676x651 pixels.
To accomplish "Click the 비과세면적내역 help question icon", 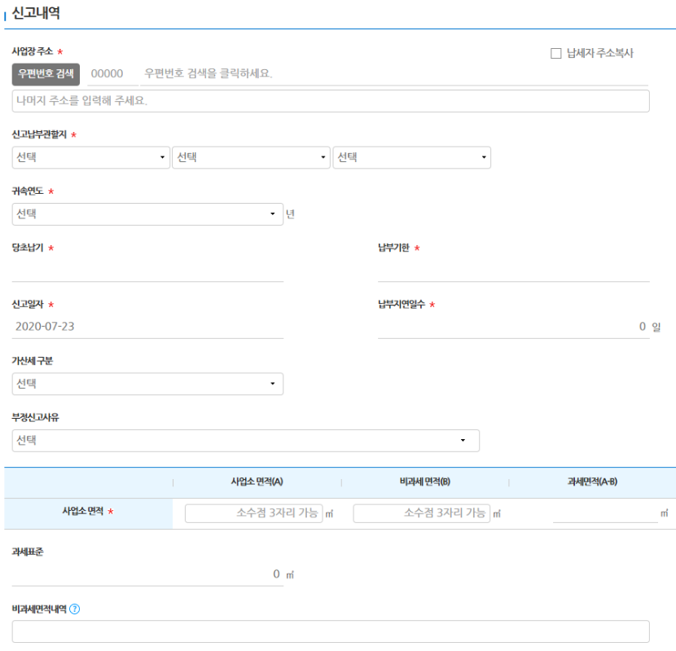I will point(75,609).
